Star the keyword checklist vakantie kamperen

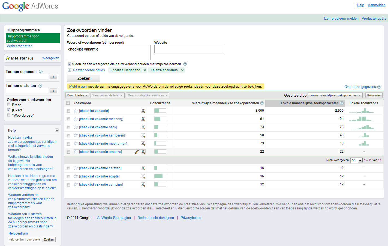(x=76, y=135)
